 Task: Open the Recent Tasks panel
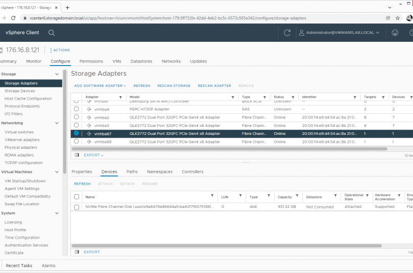click(19, 266)
